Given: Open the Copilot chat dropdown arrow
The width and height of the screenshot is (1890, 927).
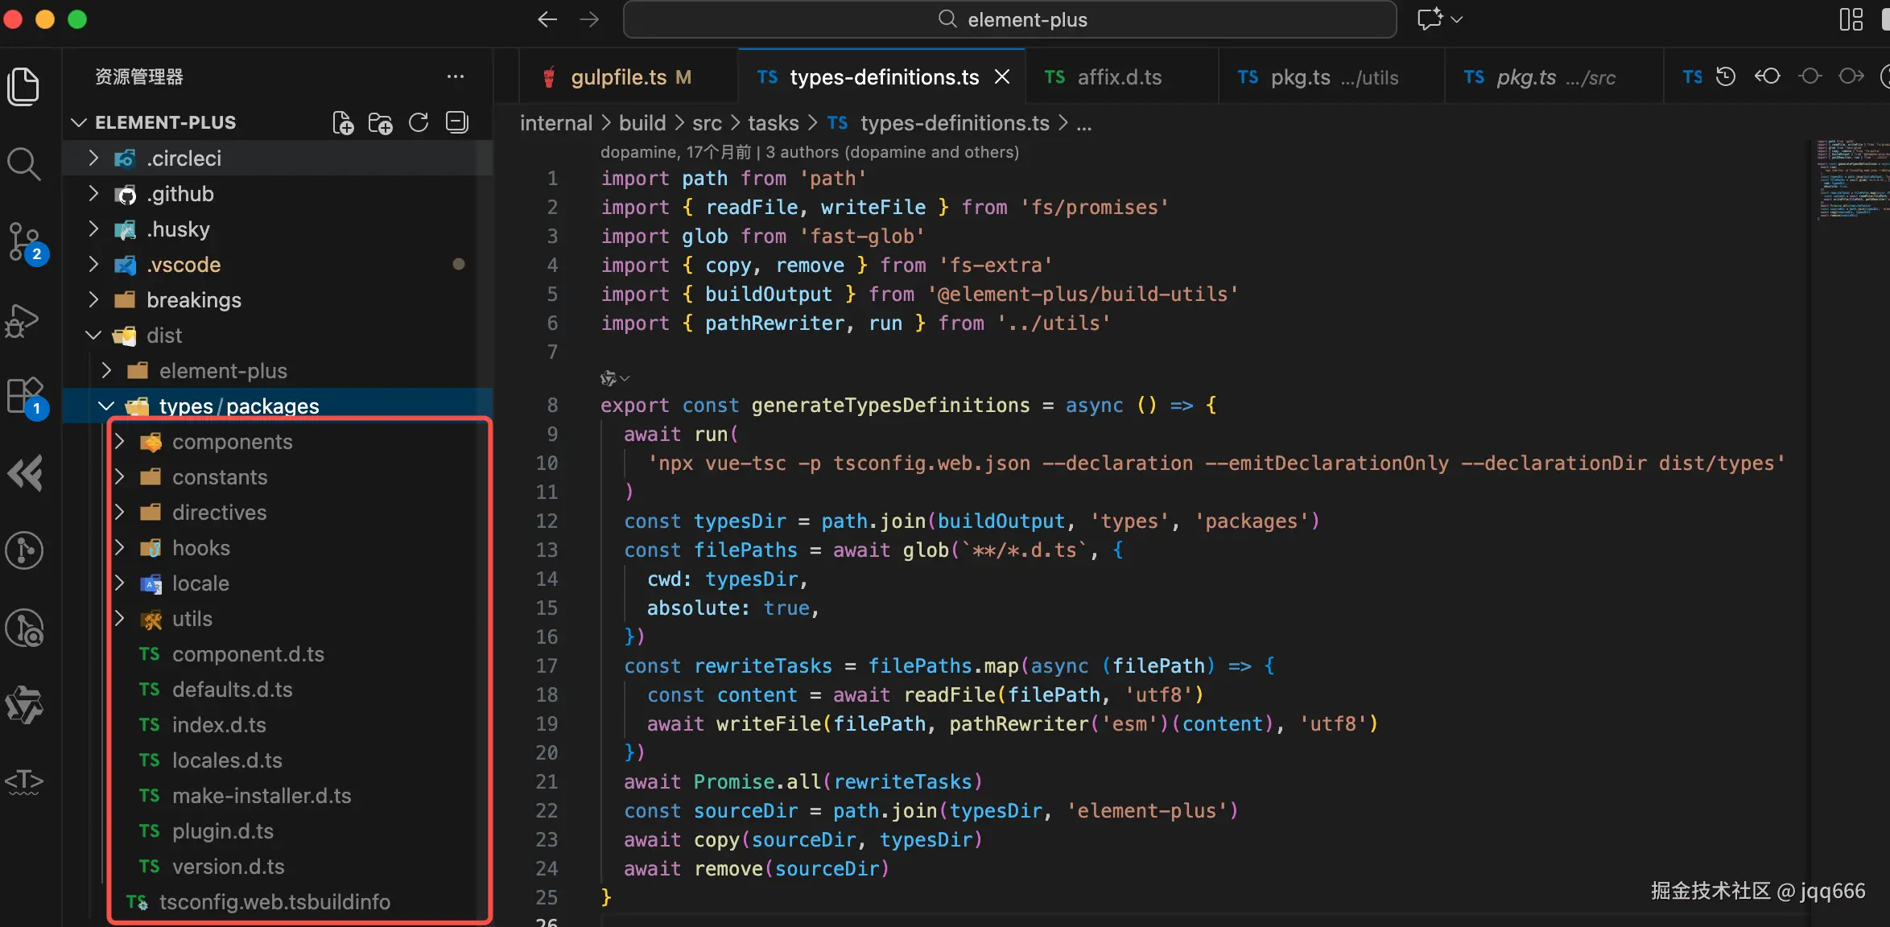Looking at the screenshot, I should (x=1457, y=19).
